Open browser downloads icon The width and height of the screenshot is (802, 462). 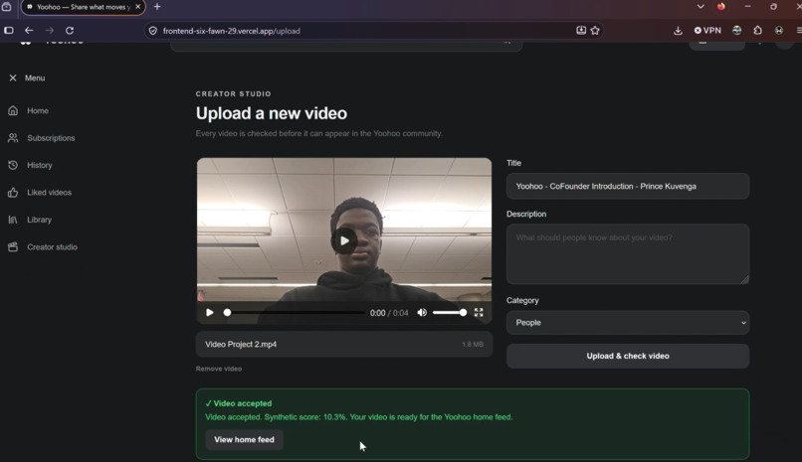tap(678, 31)
